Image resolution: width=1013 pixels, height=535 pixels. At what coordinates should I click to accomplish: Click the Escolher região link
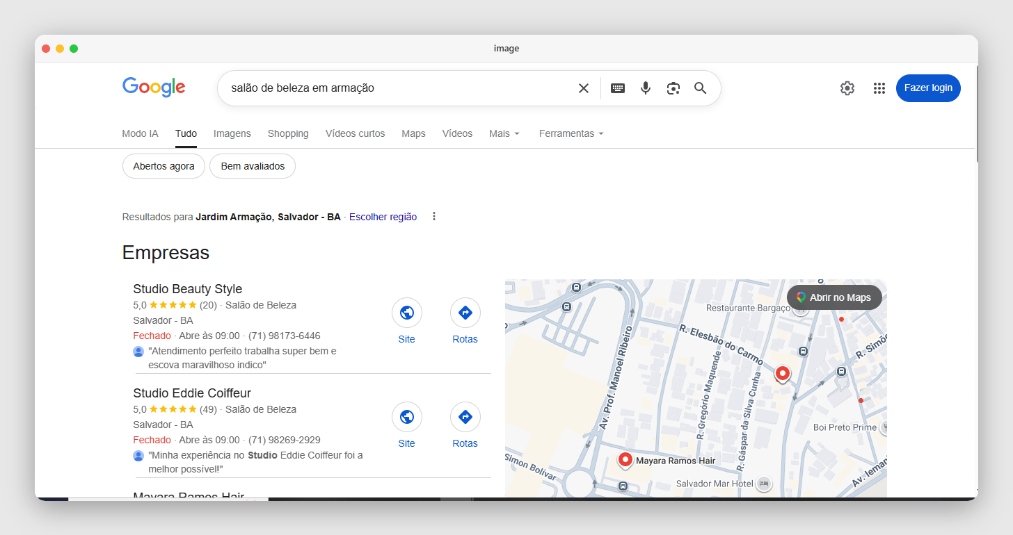pyautogui.click(x=383, y=217)
